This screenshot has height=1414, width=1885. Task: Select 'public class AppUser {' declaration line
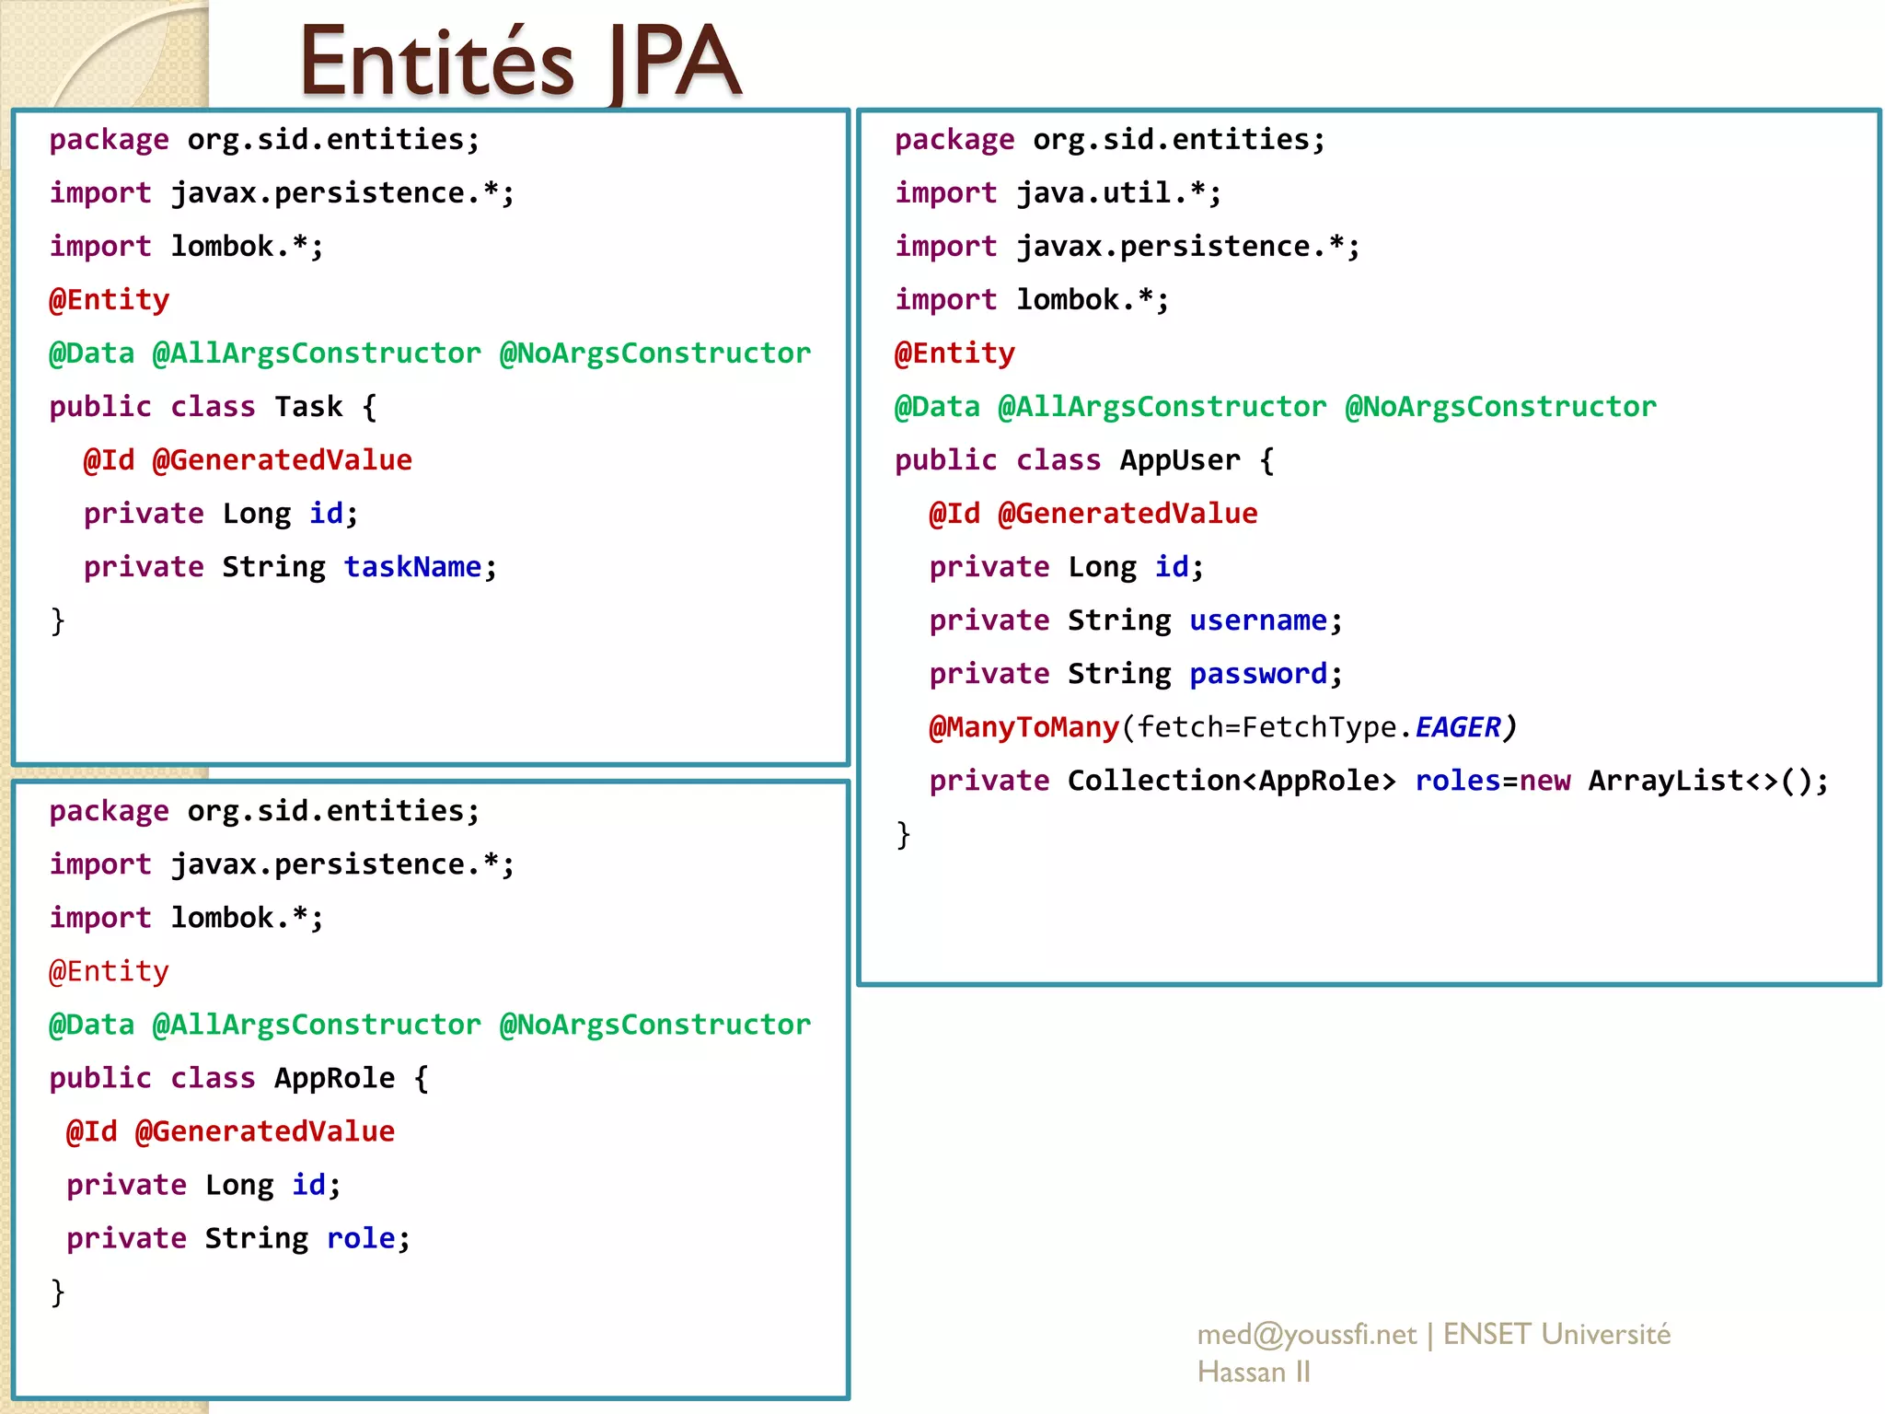[1084, 460]
